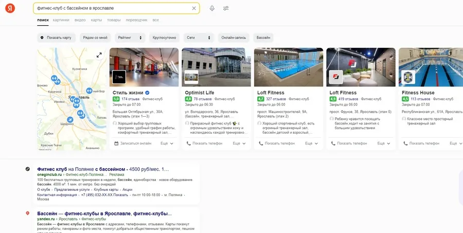Open the Сети dropdown filter
The width and height of the screenshot is (463, 233).
coord(198,38)
